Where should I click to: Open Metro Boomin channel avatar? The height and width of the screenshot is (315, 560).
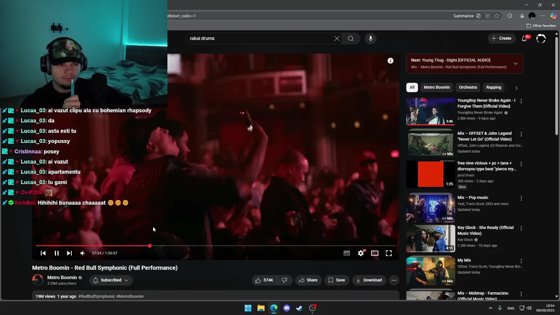pyautogui.click(x=38, y=280)
